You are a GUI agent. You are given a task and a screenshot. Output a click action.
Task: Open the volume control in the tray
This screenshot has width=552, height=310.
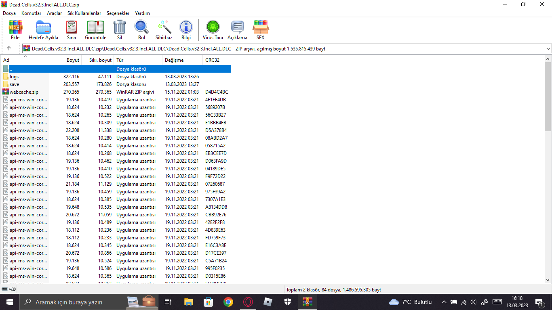point(473,302)
